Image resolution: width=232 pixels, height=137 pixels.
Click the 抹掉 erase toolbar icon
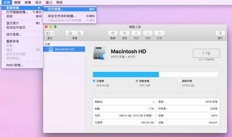(x=136, y=33)
